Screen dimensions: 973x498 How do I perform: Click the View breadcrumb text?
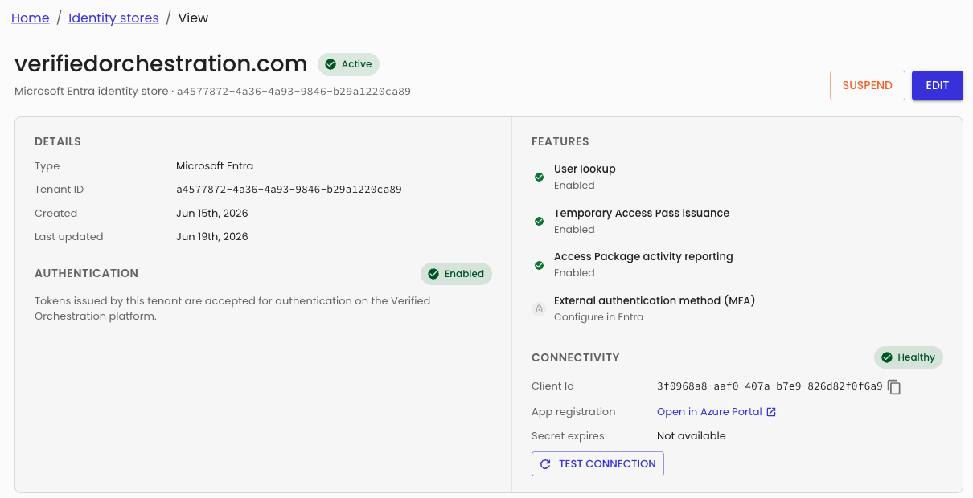pos(193,18)
